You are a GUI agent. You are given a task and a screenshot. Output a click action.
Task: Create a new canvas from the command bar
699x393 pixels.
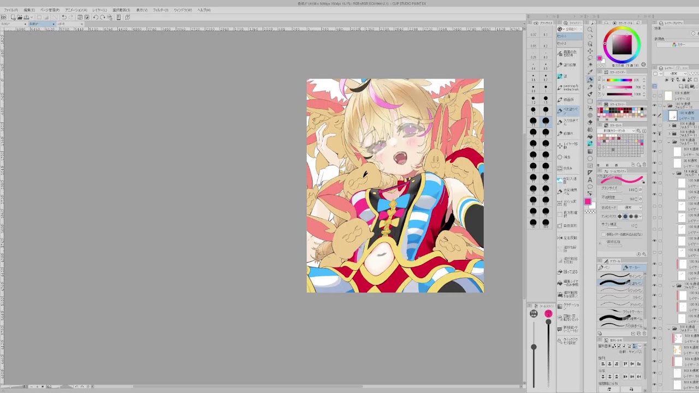click(13, 17)
